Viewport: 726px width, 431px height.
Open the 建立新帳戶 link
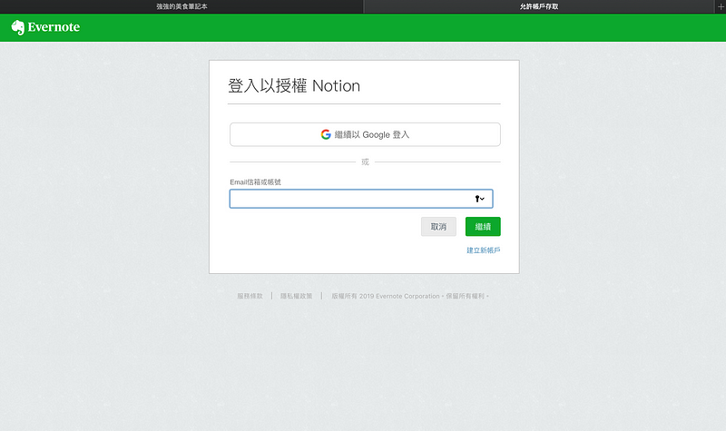[484, 250]
